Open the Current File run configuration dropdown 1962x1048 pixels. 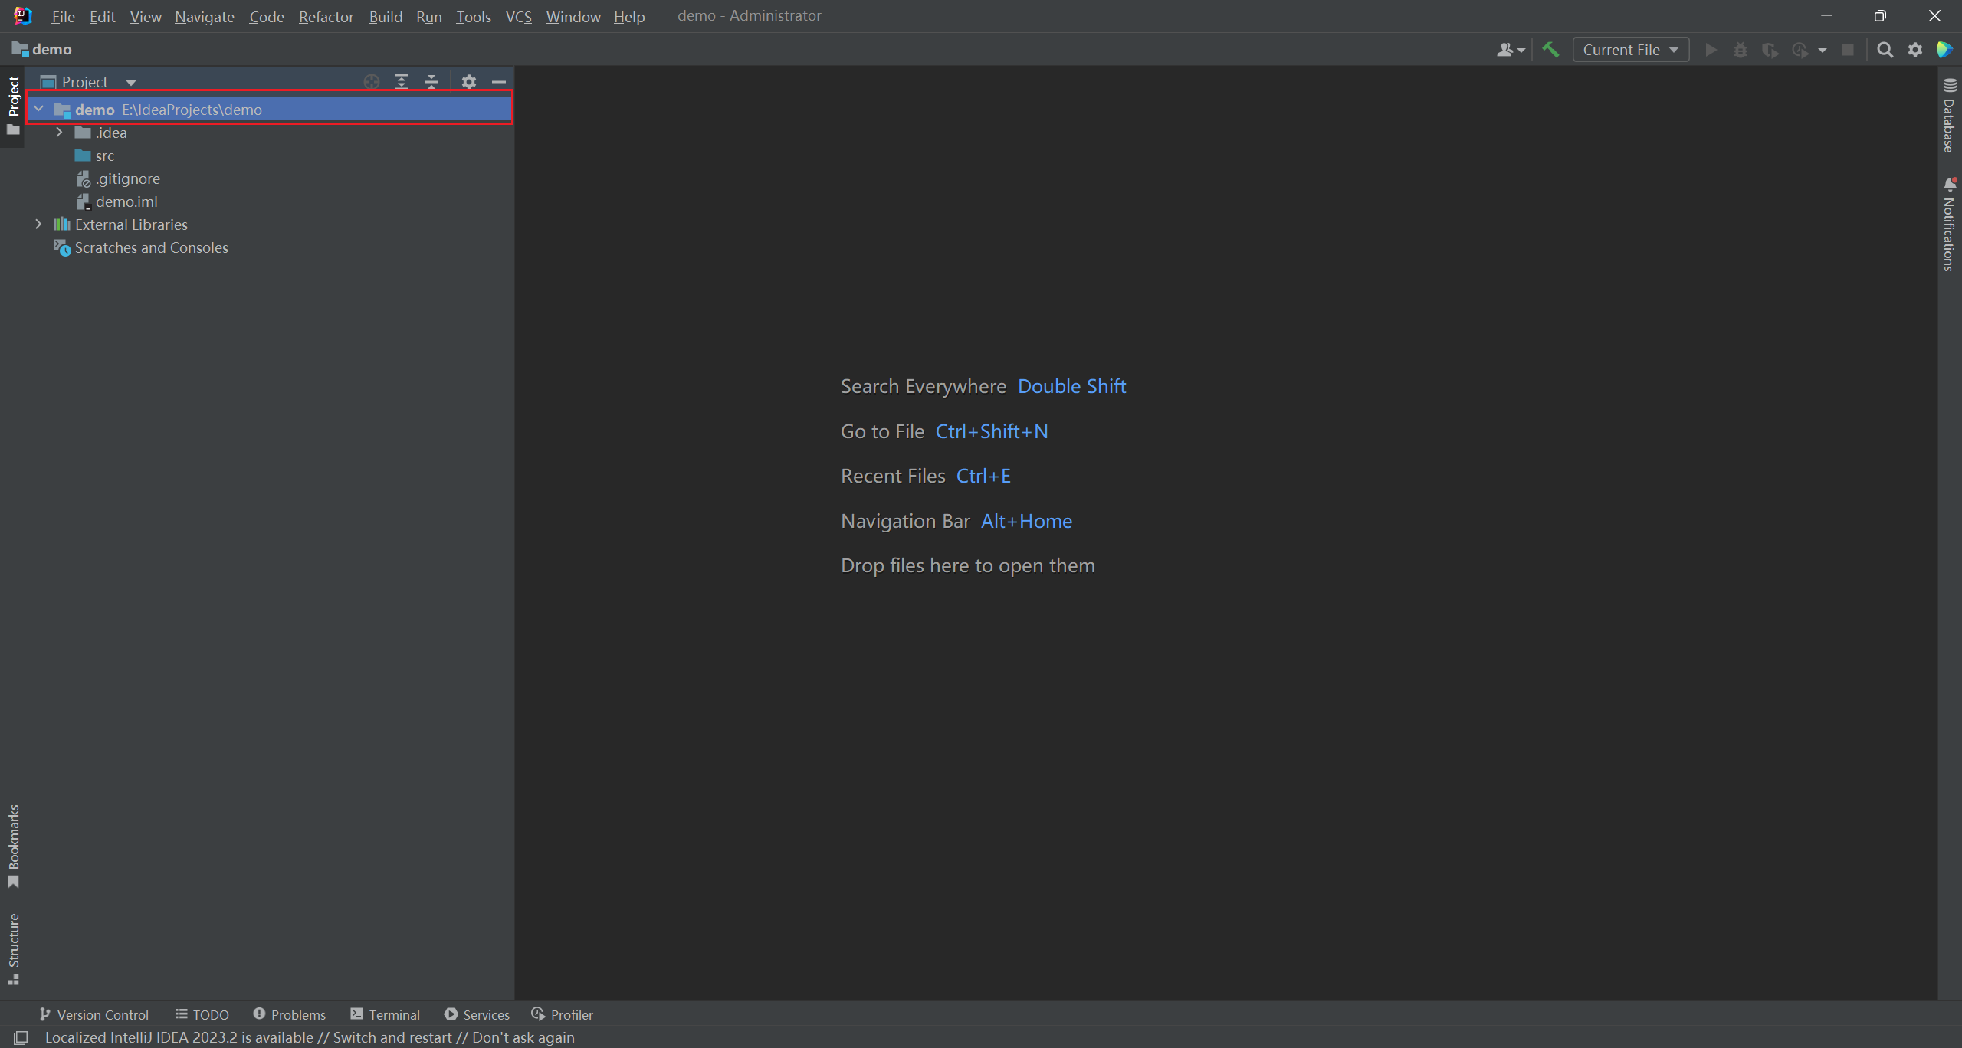[1630, 50]
